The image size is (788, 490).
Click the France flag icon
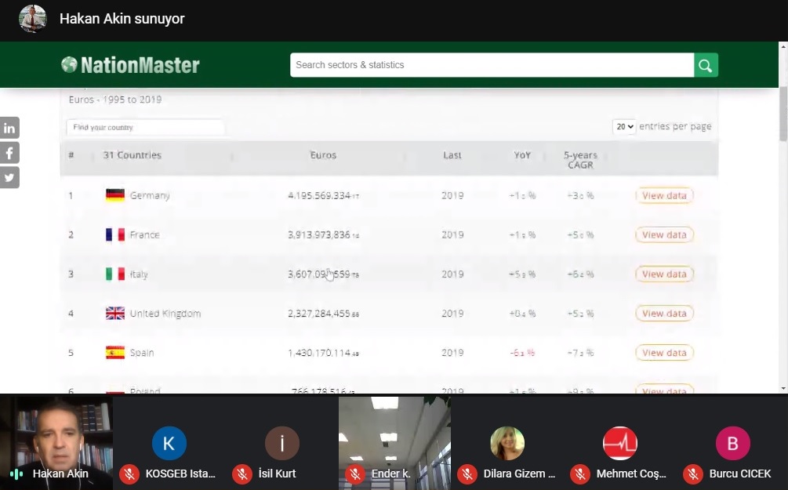point(115,234)
